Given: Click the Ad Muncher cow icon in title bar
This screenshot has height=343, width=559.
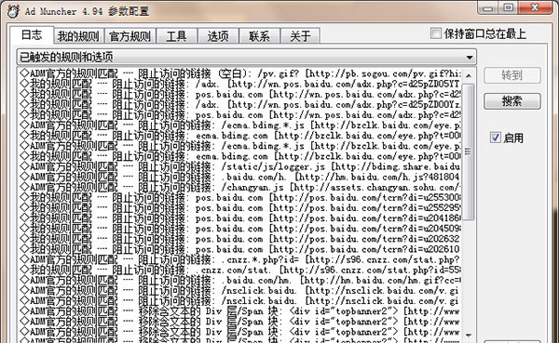Looking at the screenshot, I should [13, 11].
